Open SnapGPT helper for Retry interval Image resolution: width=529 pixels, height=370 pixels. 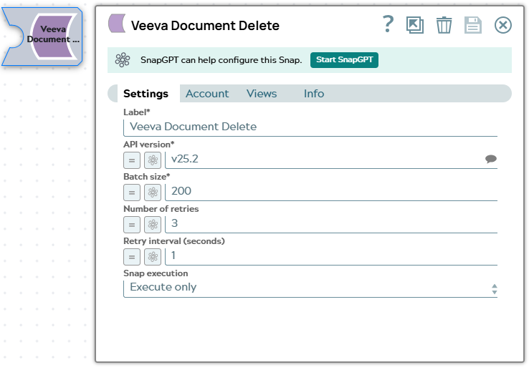[153, 257]
